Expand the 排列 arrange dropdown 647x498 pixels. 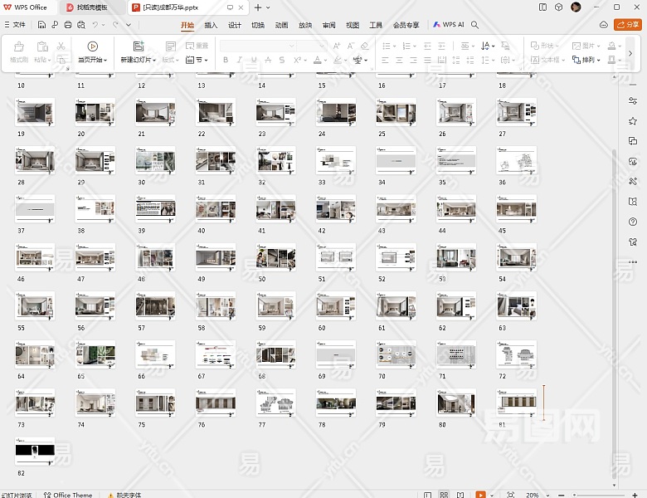pyautogui.click(x=591, y=60)
